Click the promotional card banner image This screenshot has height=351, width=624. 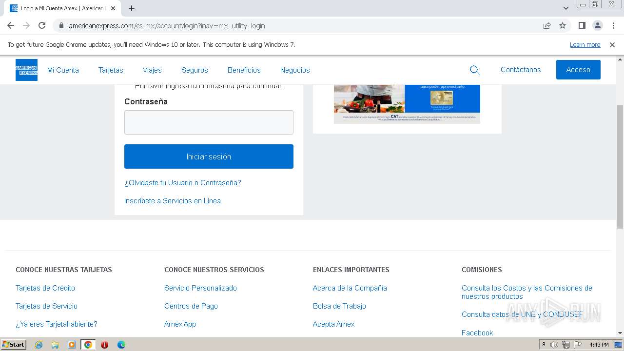407,104
